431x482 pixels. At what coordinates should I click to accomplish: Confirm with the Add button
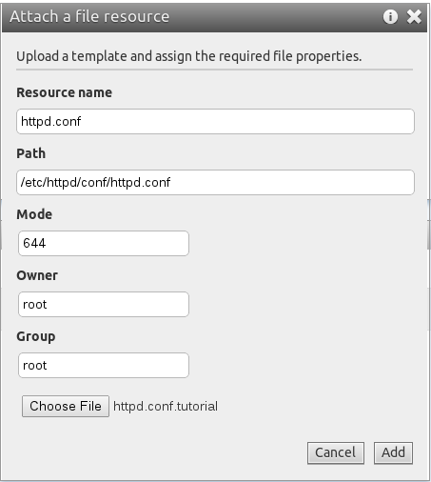point(393,452)
